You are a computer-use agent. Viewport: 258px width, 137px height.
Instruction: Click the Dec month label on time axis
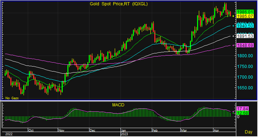click(93, 131)
